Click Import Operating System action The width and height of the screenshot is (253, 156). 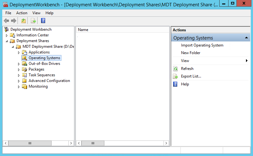click(x=202, y=45)
